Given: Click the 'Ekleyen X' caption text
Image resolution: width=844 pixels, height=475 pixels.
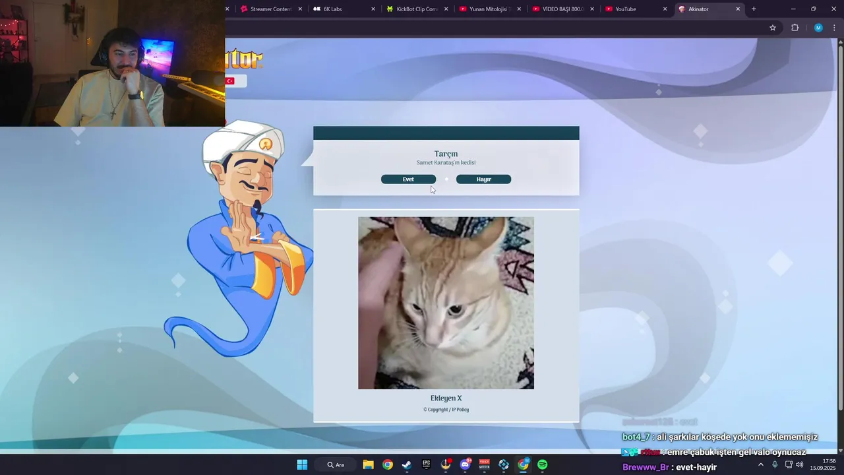Looking at the screenshot, I should click(446, 398).
